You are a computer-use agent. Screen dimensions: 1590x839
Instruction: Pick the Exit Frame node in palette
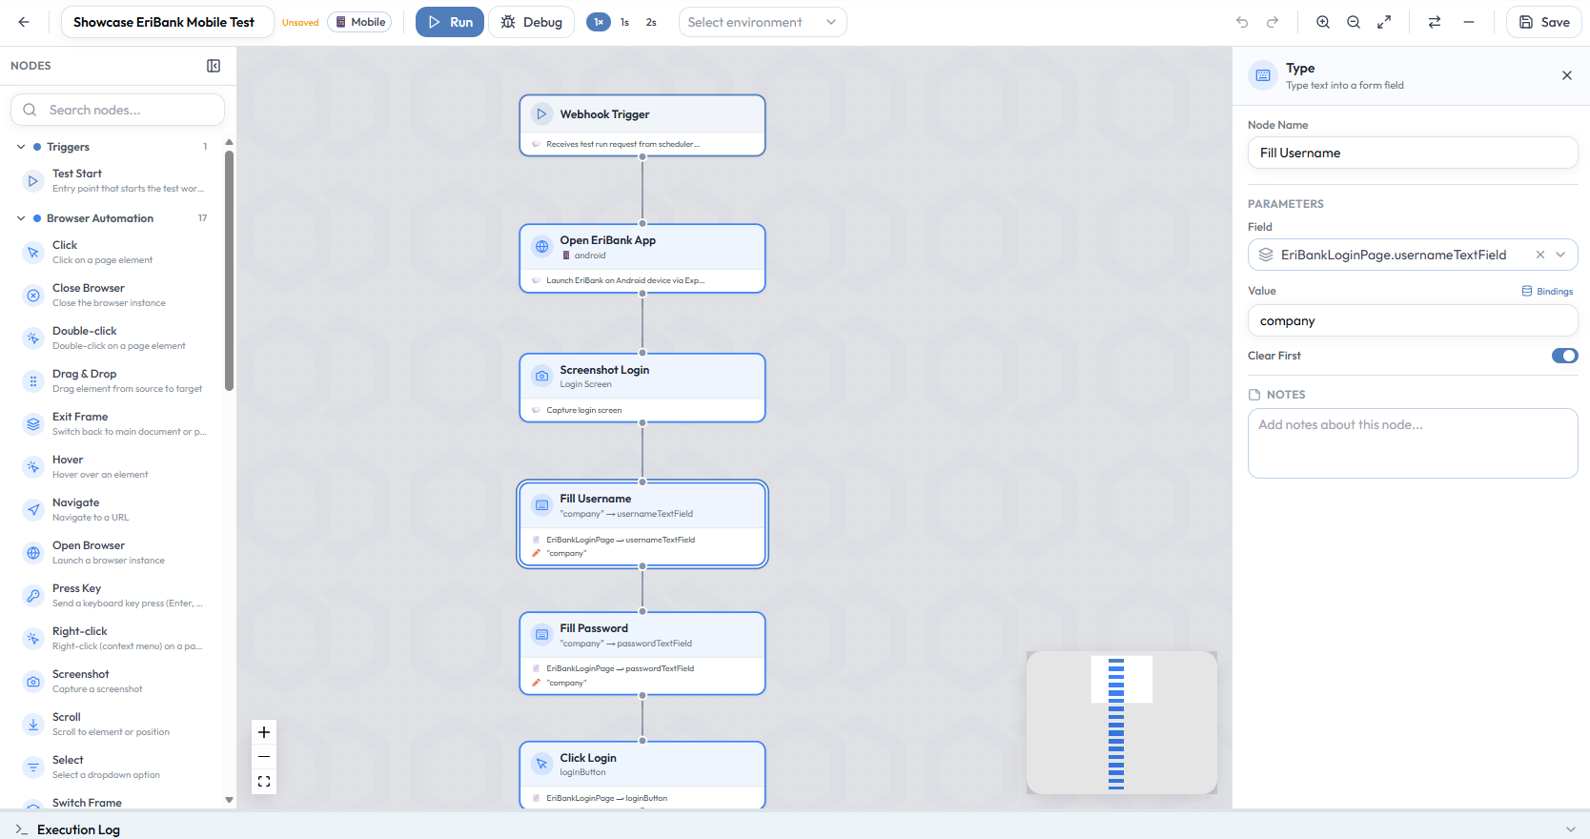click(114, 424)
